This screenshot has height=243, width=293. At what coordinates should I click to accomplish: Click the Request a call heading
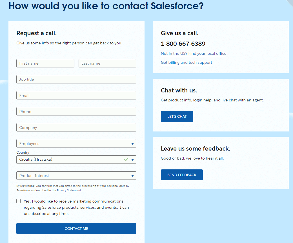coord(37,33)
